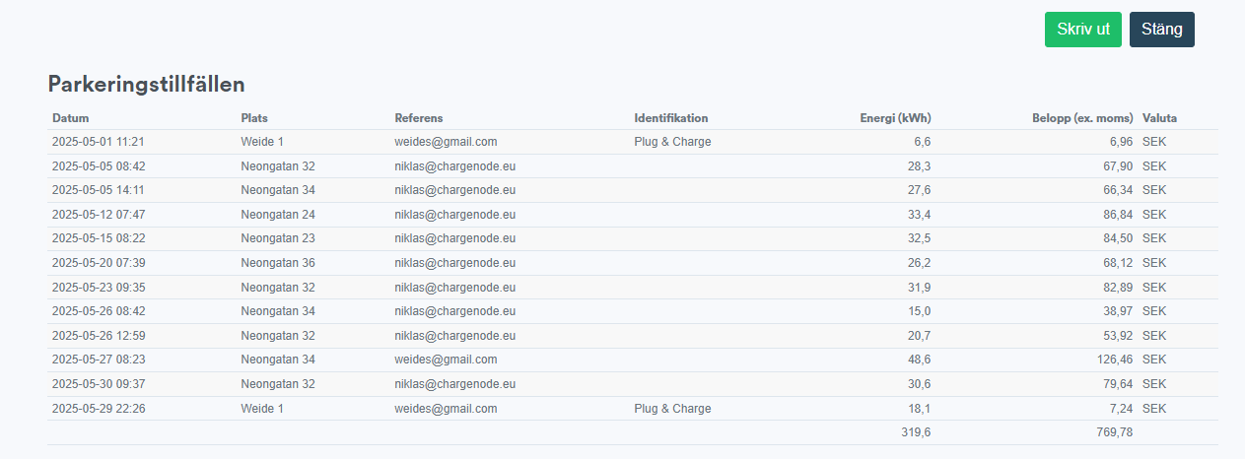The height and width of the screenshot is (459, 1245).
Task: Click the energy value 33,4 cell
Action: pos(920,215)
